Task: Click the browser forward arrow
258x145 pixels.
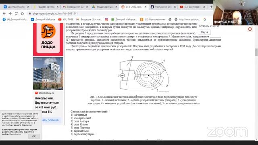Action: pos(10,13)
